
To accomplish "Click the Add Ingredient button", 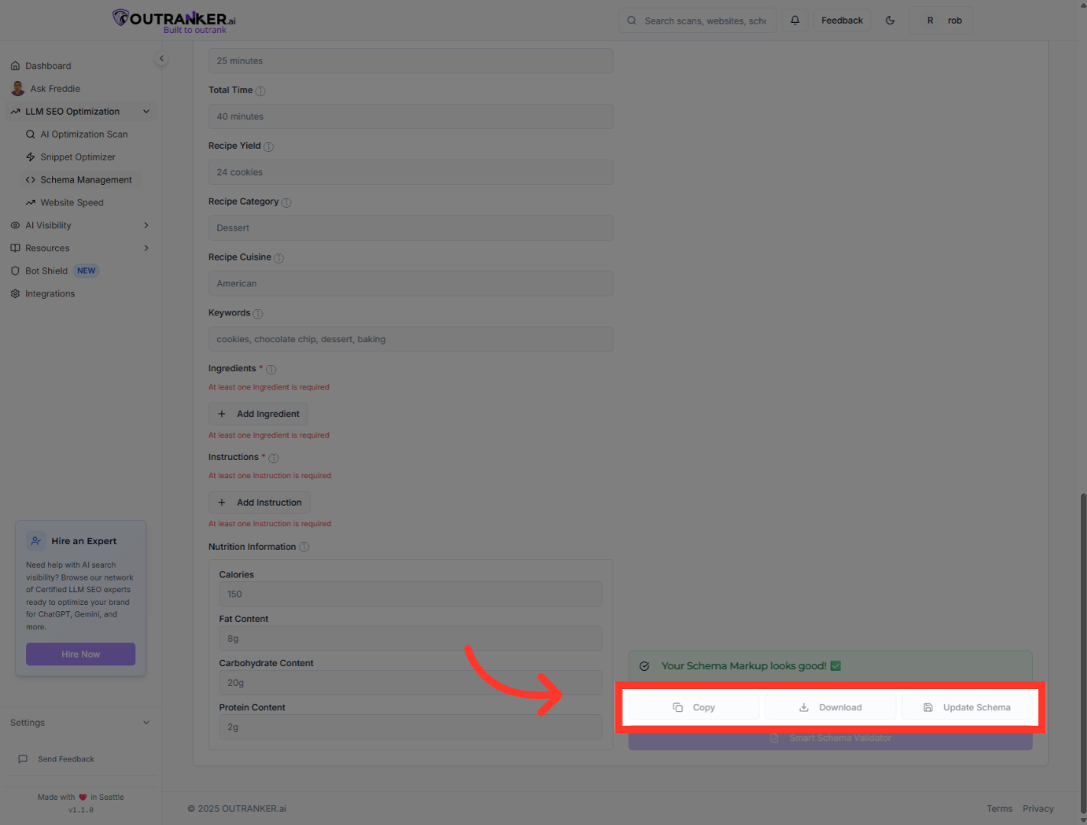I will (x=258, y=413).
